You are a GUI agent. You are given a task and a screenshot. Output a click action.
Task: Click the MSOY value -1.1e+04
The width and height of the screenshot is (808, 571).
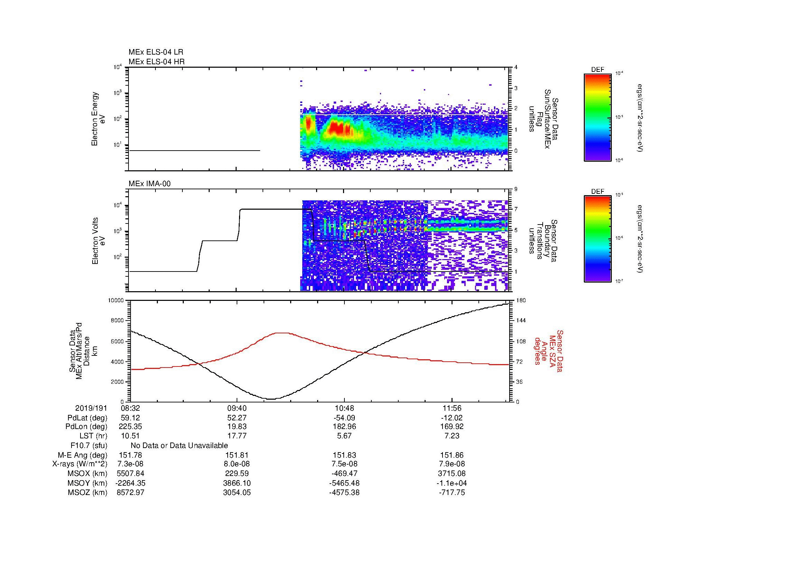pos(452,483)
